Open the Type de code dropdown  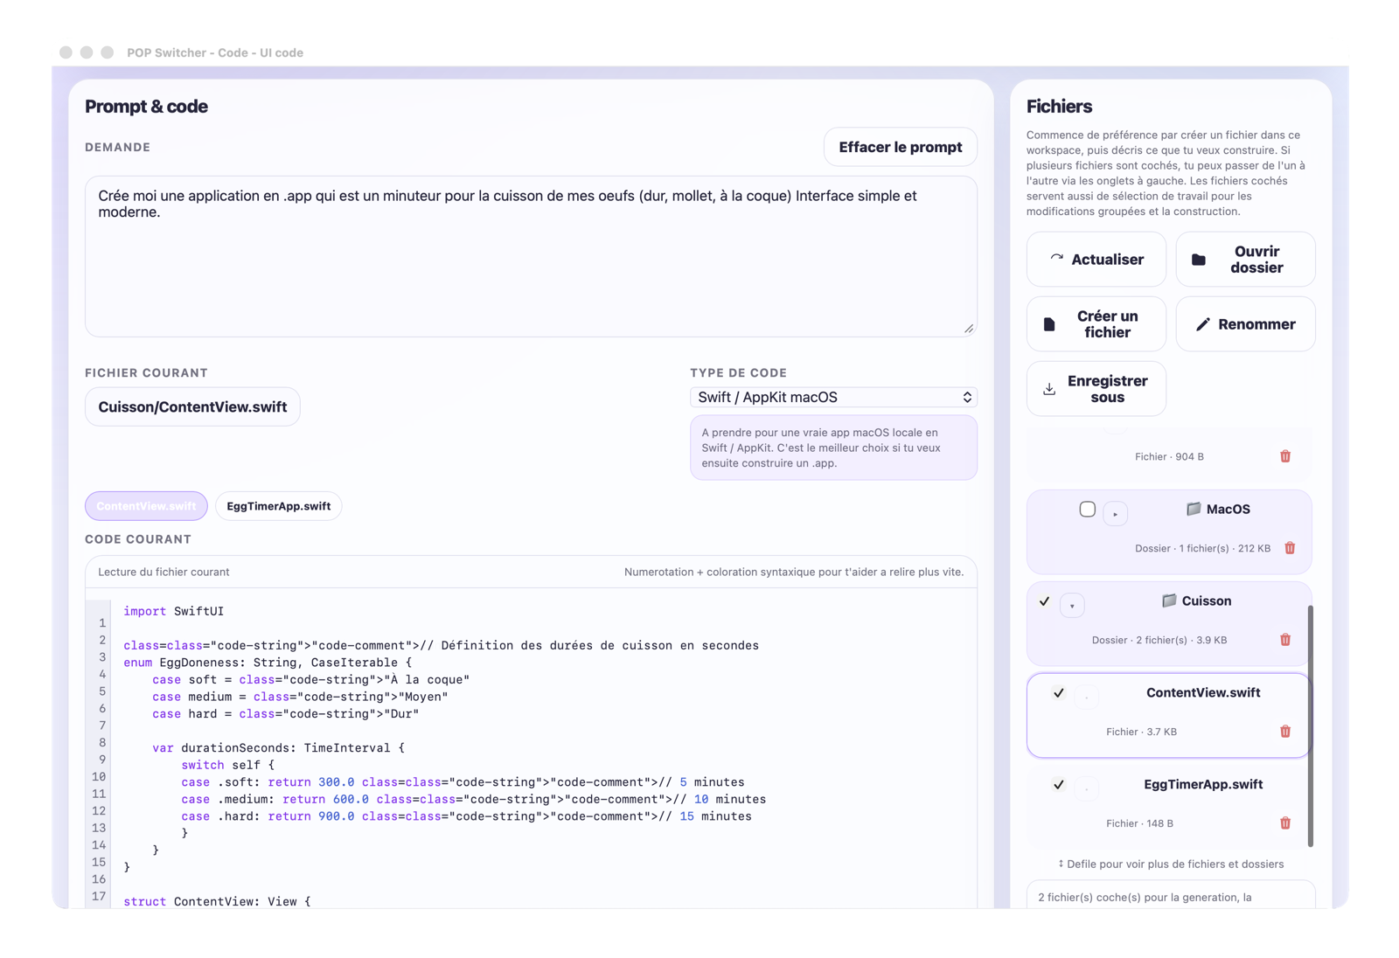pyautogui.click(x=833, y=397)
